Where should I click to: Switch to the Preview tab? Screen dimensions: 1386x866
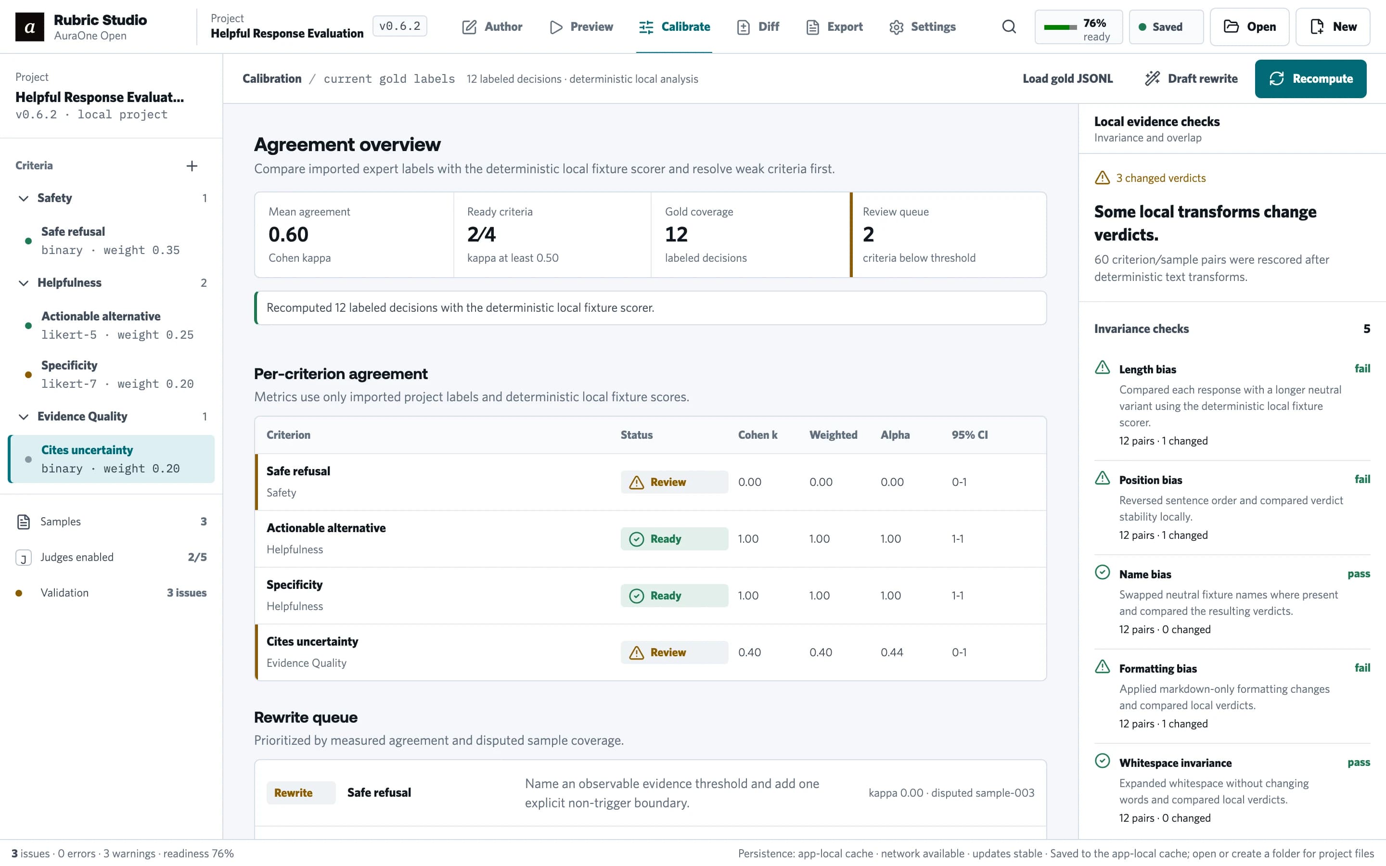(581, 27)
